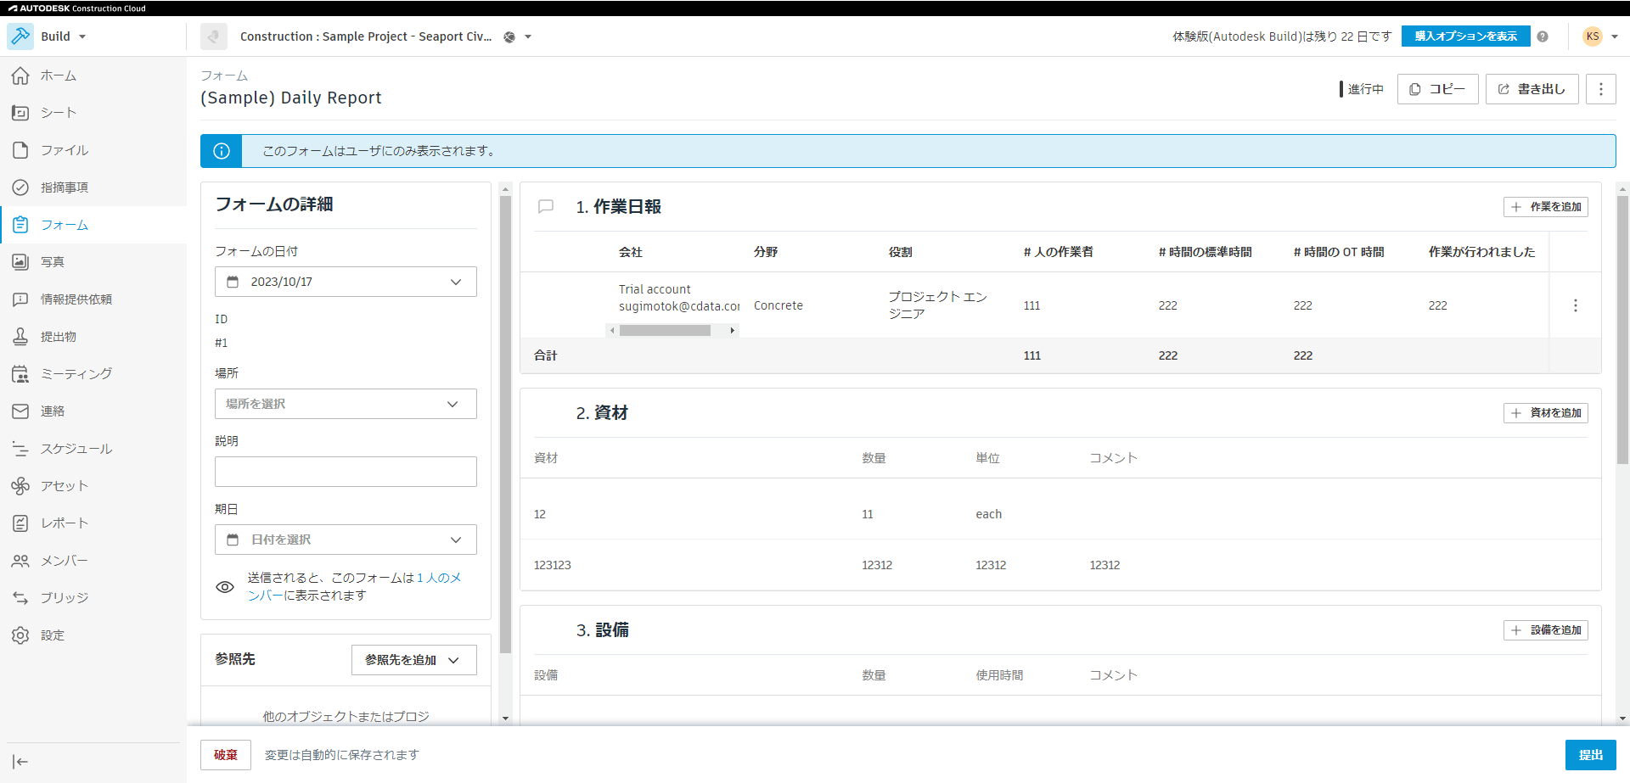Click 設備を追加 to add equipment
Screen dimensions: 1630x783
pos(1546,630)
